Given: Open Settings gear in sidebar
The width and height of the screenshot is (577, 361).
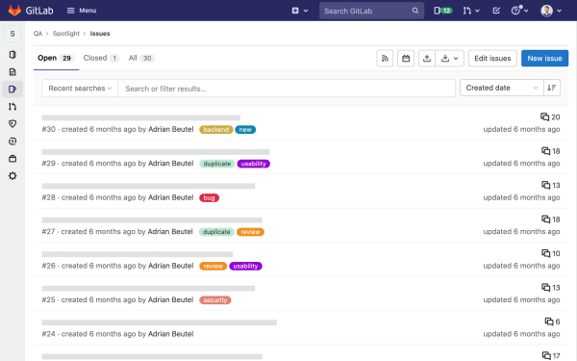Looking at the screenshot, I should [13, 176].
